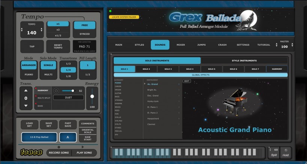
Task: Open the DUET harmony type selector
Action: pyautogui.click(x=69, y=97)
